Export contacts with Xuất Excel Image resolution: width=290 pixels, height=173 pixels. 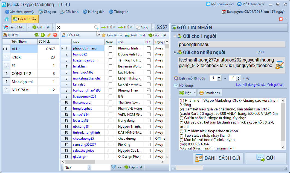click(135, 35)
